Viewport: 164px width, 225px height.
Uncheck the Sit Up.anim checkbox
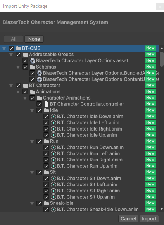tap(46, 197)
